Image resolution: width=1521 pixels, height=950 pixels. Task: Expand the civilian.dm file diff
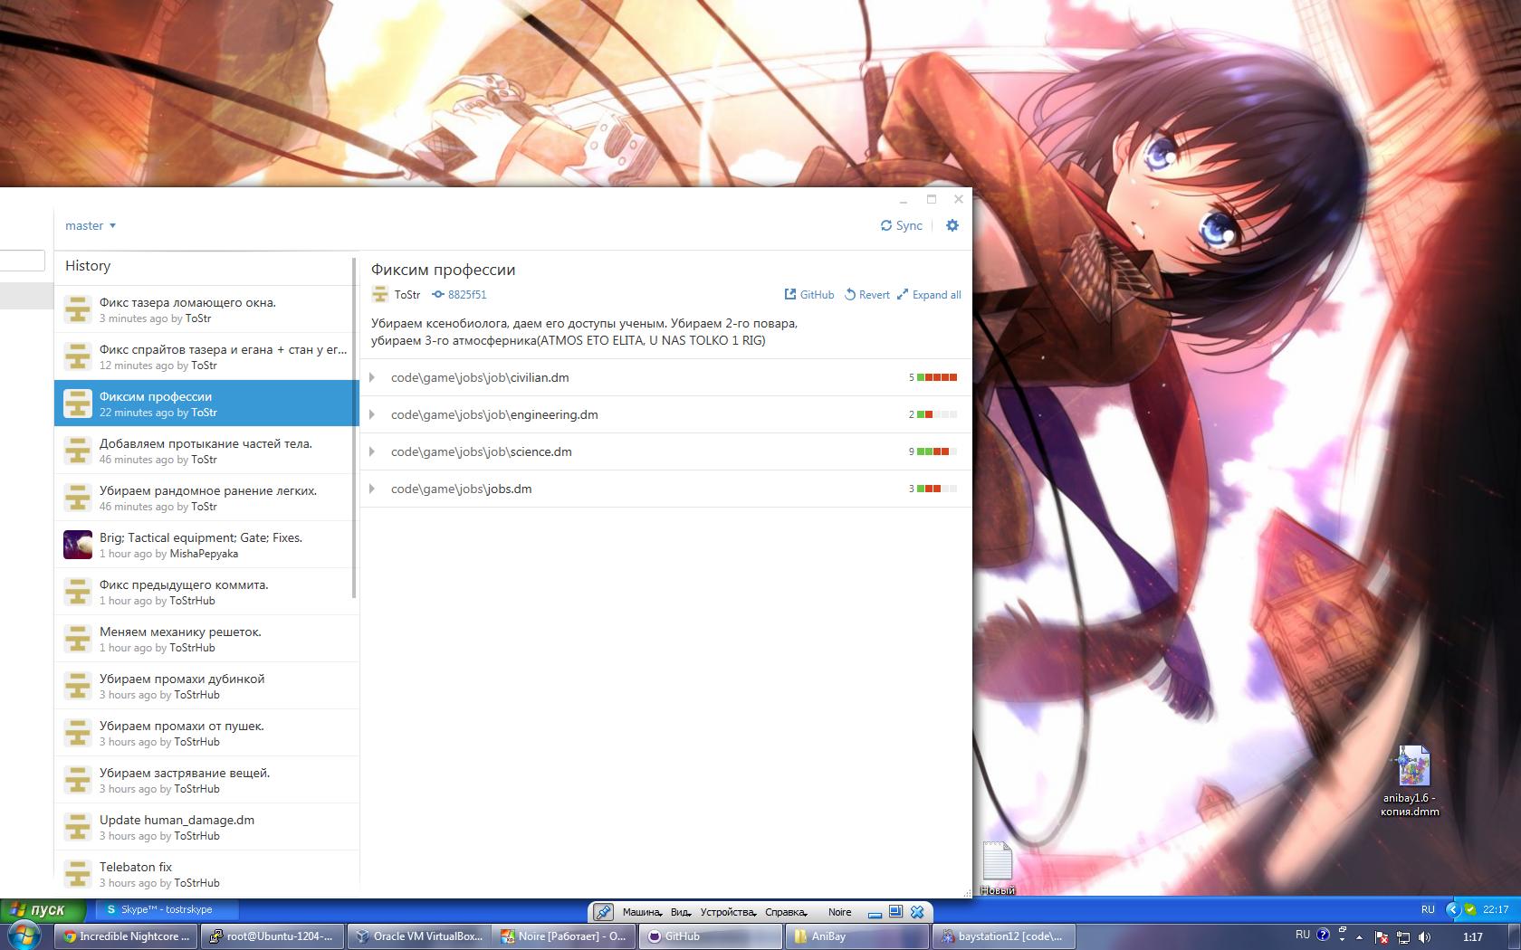[x=372, y=377]
